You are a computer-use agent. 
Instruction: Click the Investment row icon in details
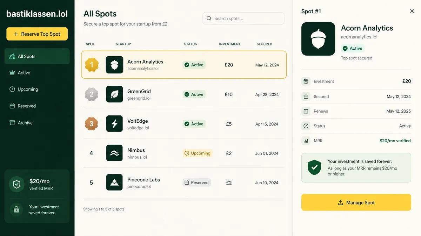tap(306, 81)
